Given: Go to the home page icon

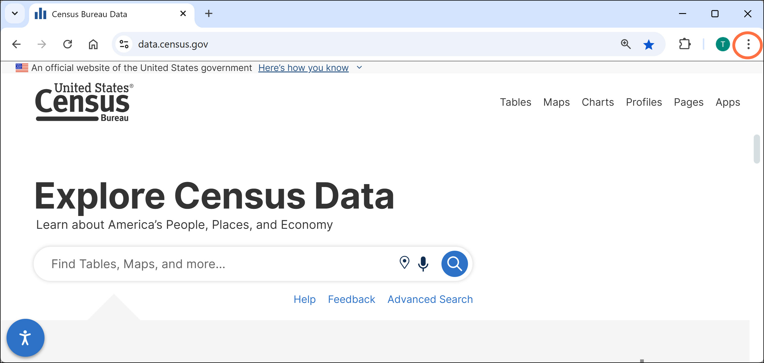Looking at the screenshot, I should click(93, 44).
